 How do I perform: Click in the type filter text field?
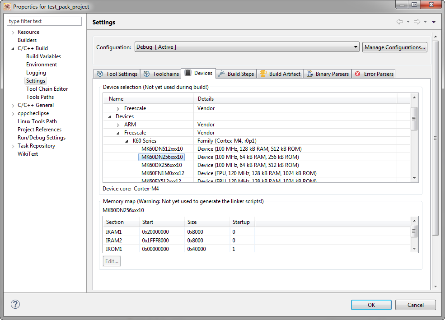44,21
